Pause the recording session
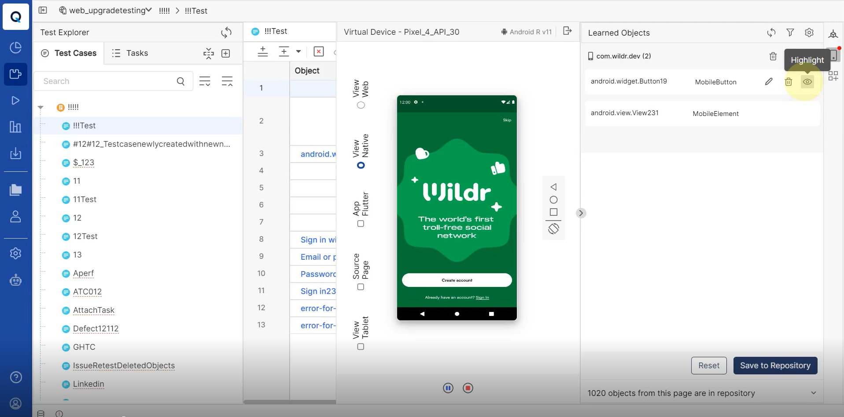This screenshot has width=844, height=417. click(448, 388)
